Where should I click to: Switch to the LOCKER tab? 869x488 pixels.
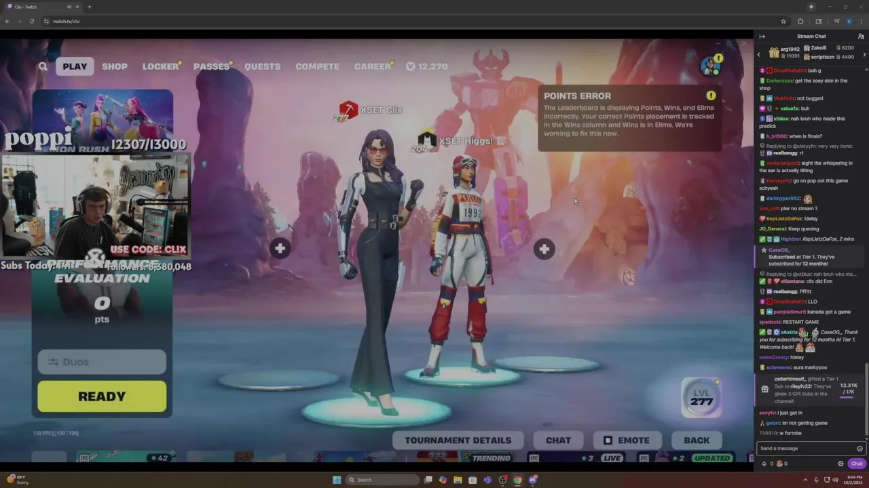[161, 66]
